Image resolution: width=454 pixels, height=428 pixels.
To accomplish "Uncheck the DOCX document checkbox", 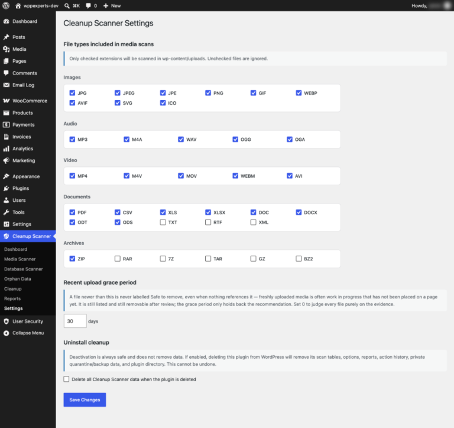I will tap(299, 213).
